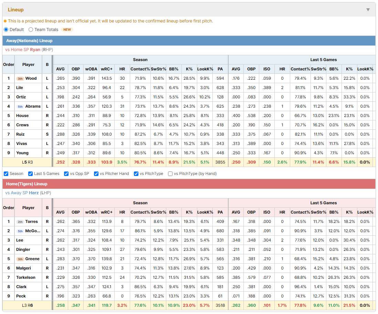Viewport: 378px width, 314px height.
Task: Click the Player column header in Tigers table
Action: pos(28,208)
